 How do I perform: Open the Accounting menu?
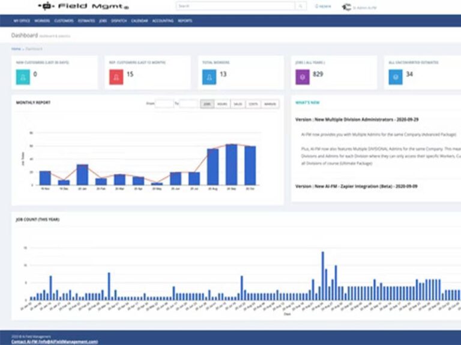pos(163,21)
